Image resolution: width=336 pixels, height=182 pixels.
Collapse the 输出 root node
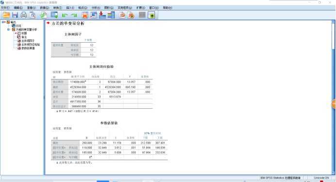(x=3, y=22)
